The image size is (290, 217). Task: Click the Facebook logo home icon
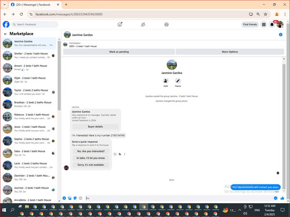point(6,24)
